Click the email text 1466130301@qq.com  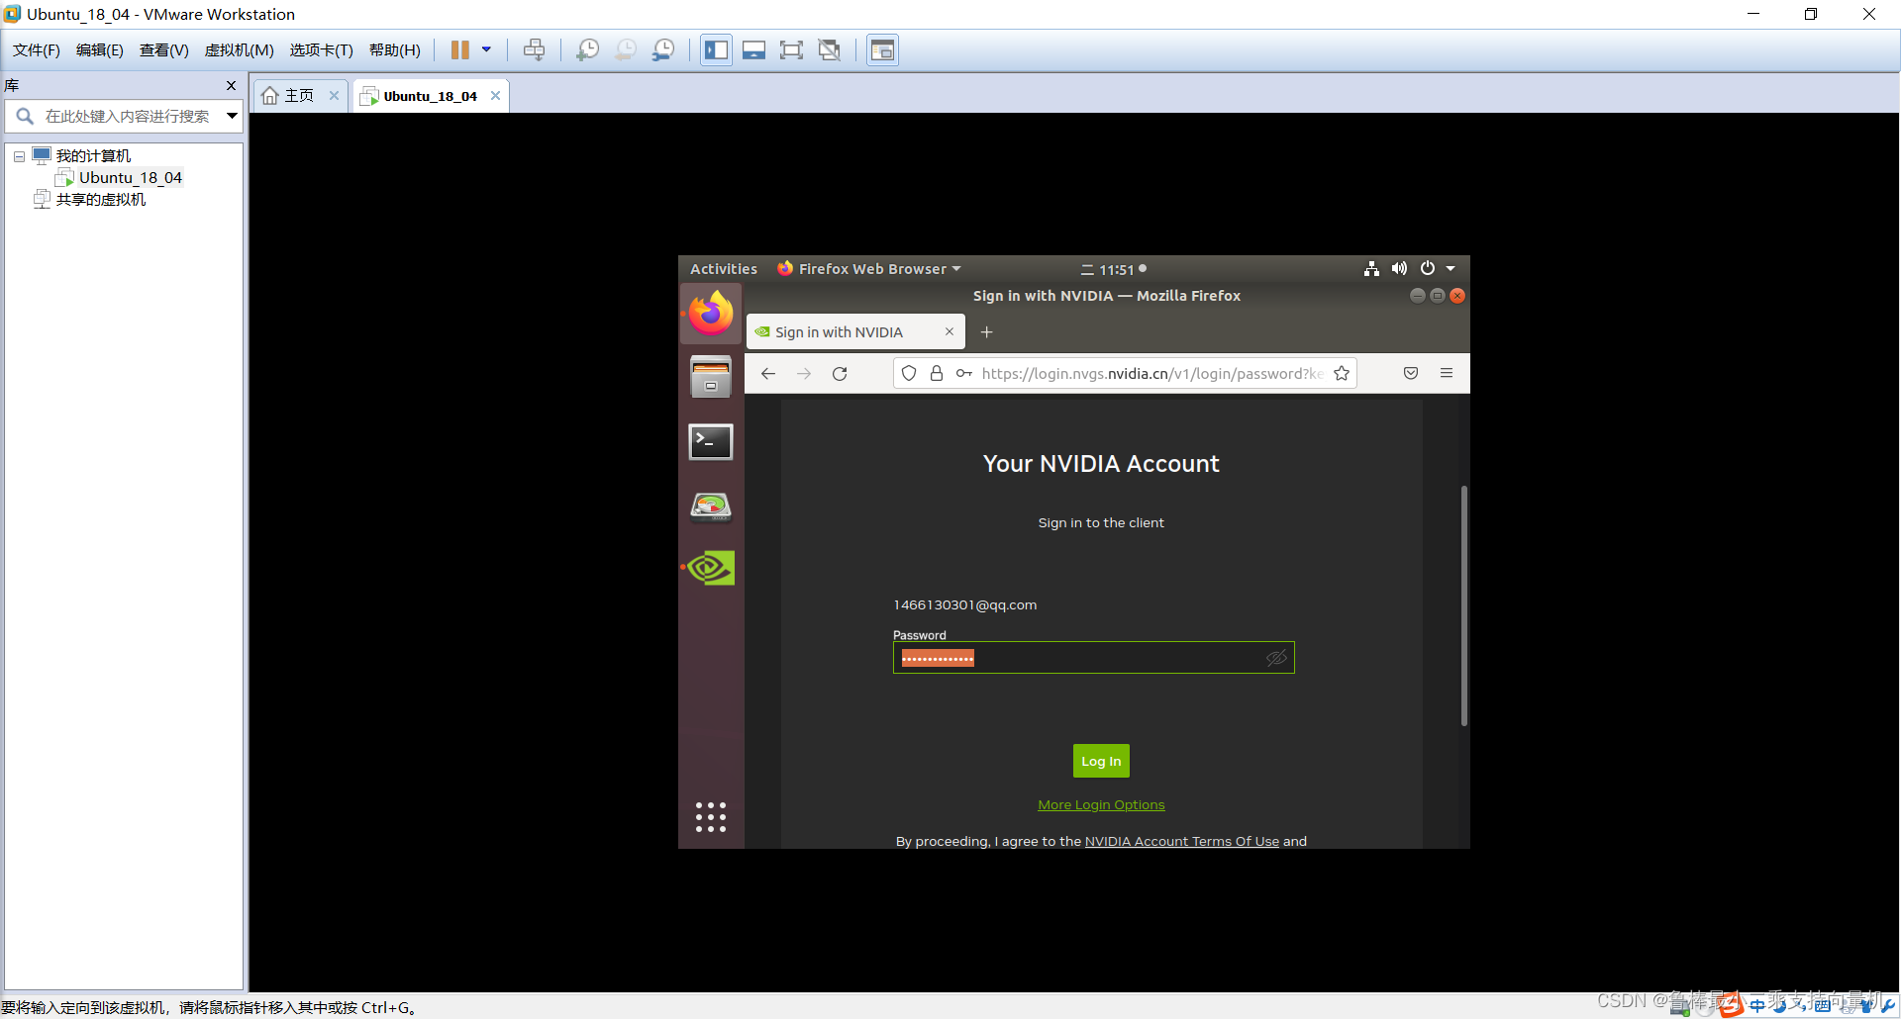click(x=964, y=604)
